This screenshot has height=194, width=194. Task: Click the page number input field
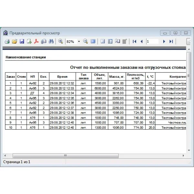click(x=152, y=41)
